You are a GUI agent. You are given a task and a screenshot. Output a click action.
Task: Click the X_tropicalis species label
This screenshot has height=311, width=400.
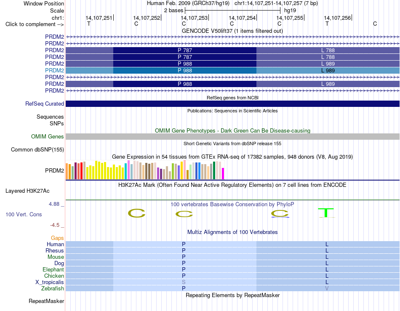tap(50, 282)
